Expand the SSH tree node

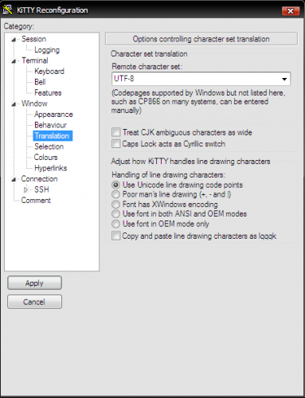coord(26,189)
